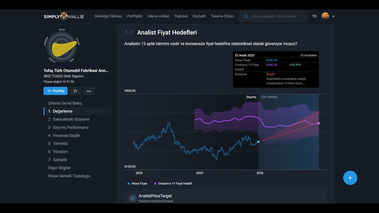Click the ₺345.08 target price value
The width and height of the screenshot is (379, 213).
coord(272,65)
